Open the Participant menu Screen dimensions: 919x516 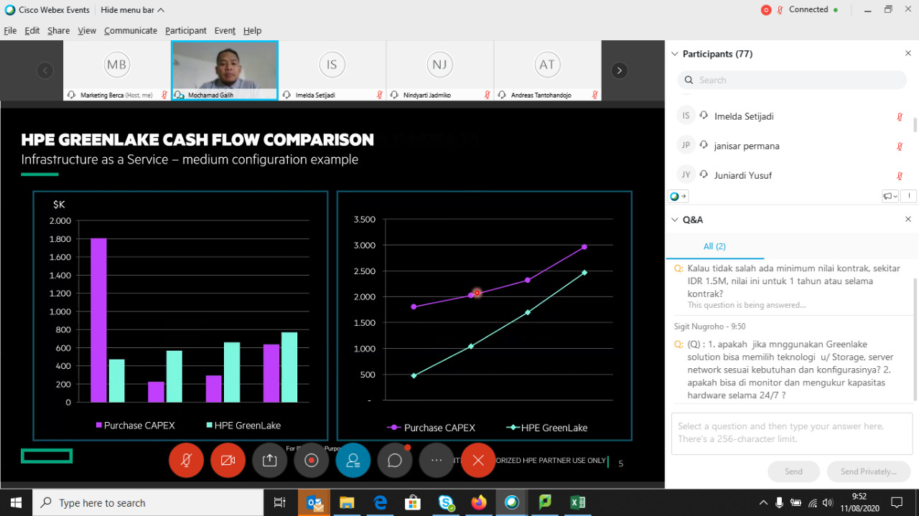186,31
